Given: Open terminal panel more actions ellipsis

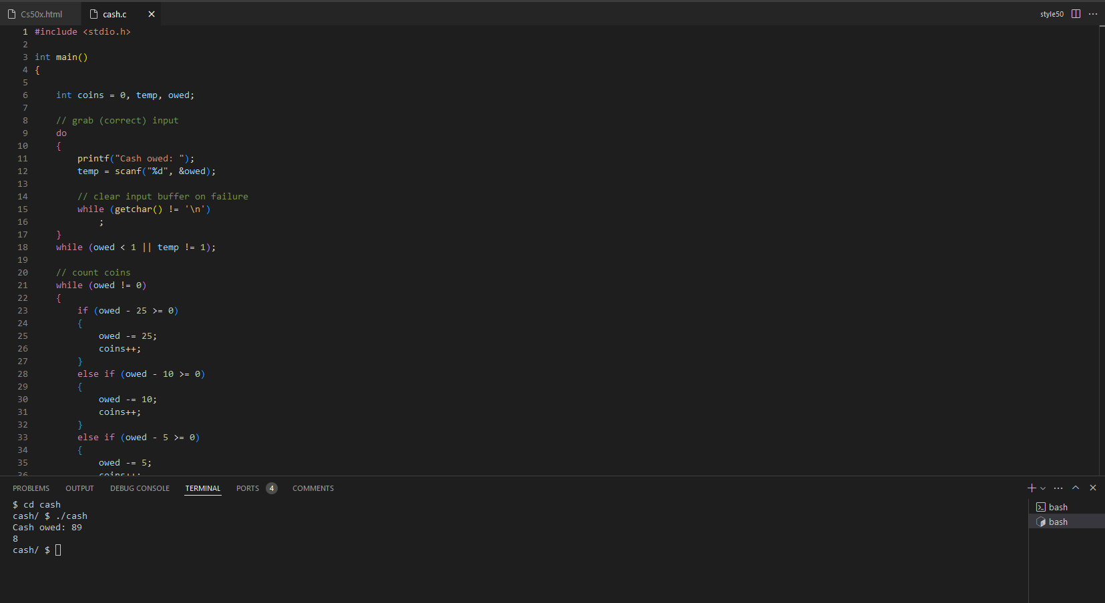Looking at the screenshot, I should (x=1058, y=488).
